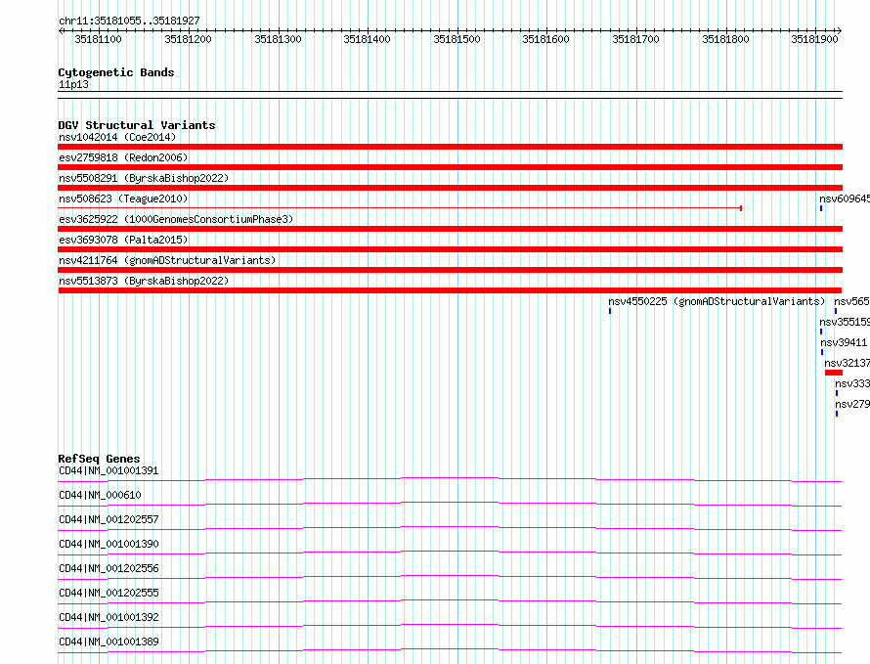Click the magenta line for CD44|NM_000610
This screenshot has width=870, height=664.
(450, 504)
